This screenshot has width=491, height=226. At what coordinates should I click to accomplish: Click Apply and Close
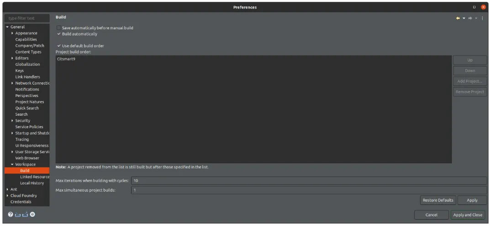coord(468,215)
